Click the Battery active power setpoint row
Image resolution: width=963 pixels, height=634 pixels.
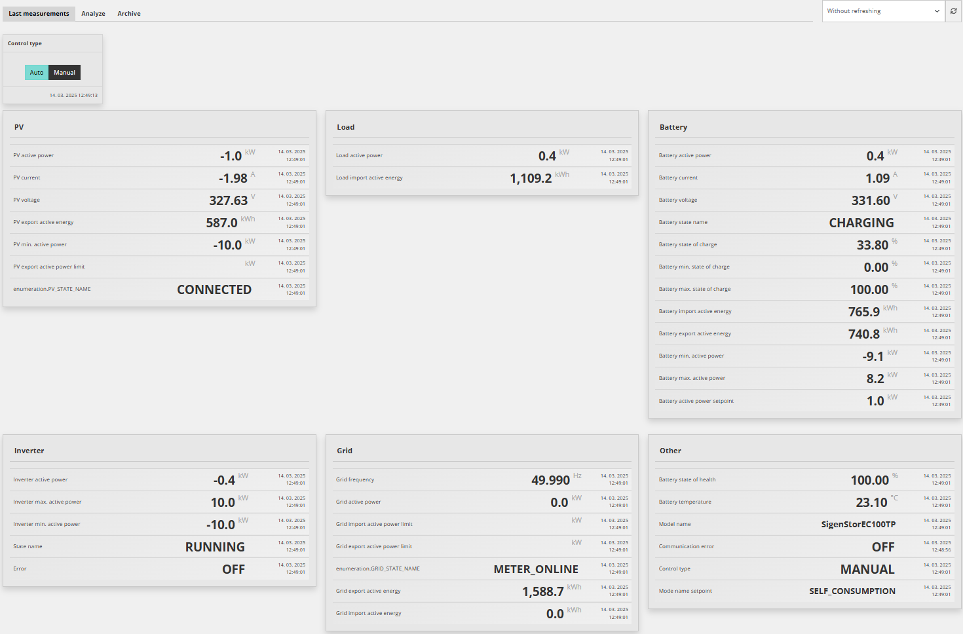[804, 401]
